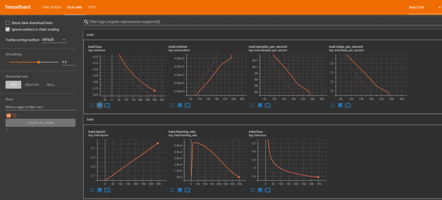This screenshot has height=200, width=442.
Task: Expand eval/samples_per_second chart to full size
Action: point(253,106)
